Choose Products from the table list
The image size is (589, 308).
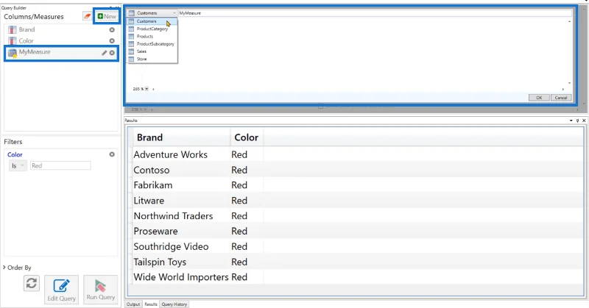(x=152, y=37)
